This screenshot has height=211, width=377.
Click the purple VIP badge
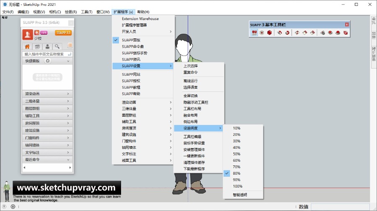tap(44, 33)
